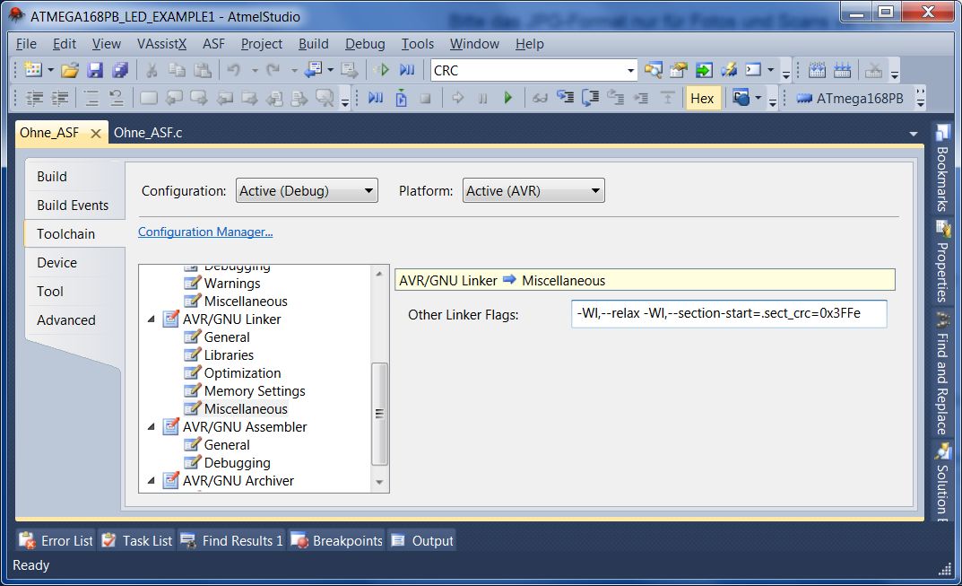Select the Advanced side tab
Image resolution: width=962 pixels, height=586 pixels.
click(x=66, y=320)
